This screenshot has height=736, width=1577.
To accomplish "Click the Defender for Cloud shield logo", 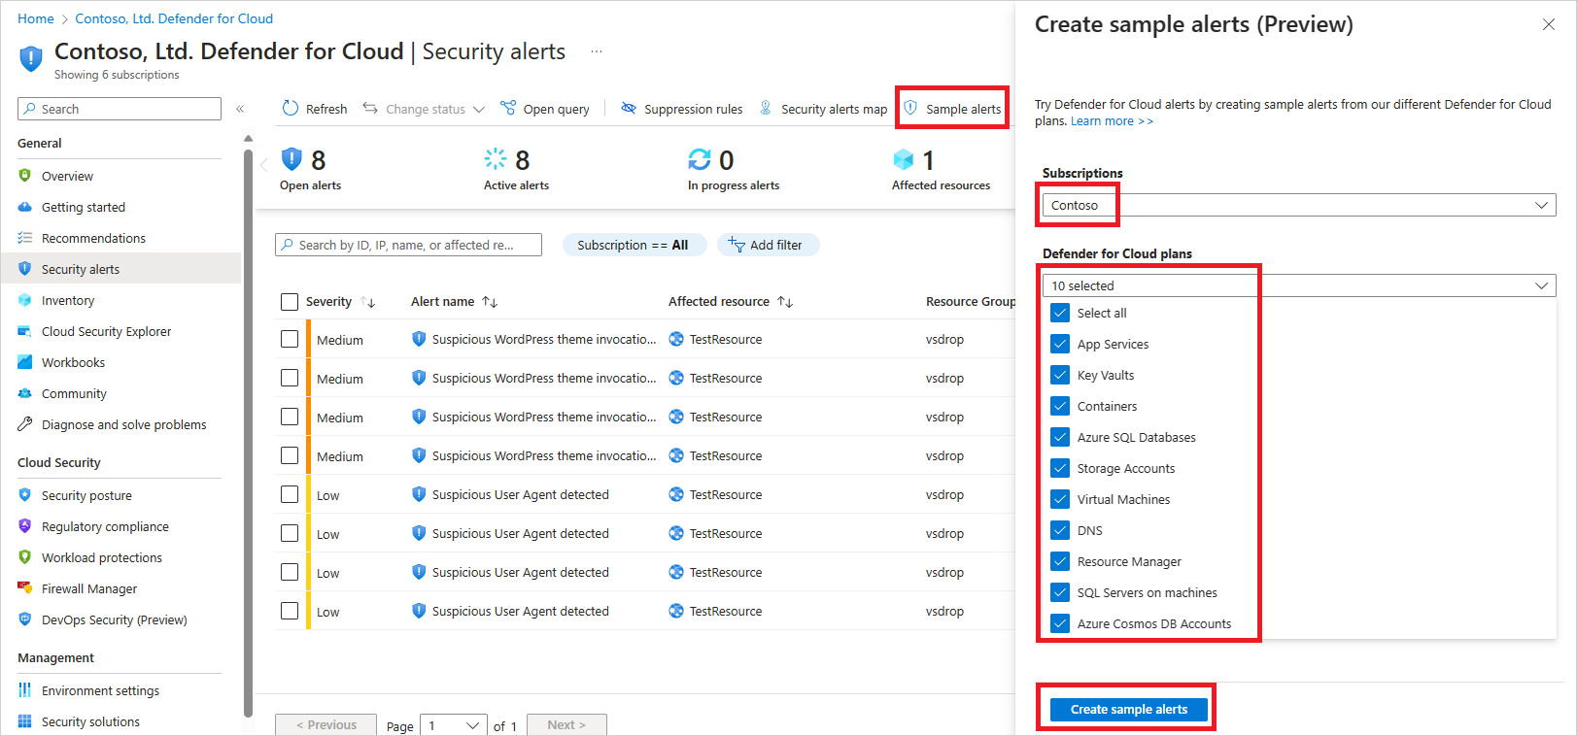I will point(31,59).
